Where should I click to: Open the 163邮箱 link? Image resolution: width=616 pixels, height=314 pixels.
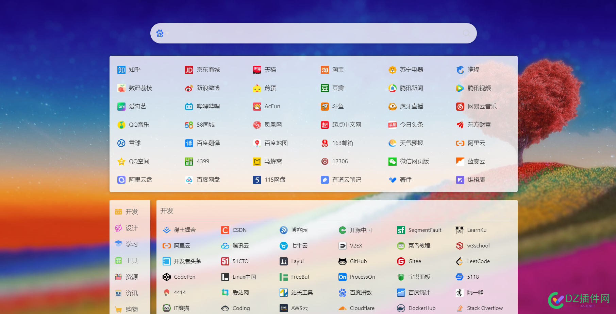pyautogui.click(x=337, y=143)
